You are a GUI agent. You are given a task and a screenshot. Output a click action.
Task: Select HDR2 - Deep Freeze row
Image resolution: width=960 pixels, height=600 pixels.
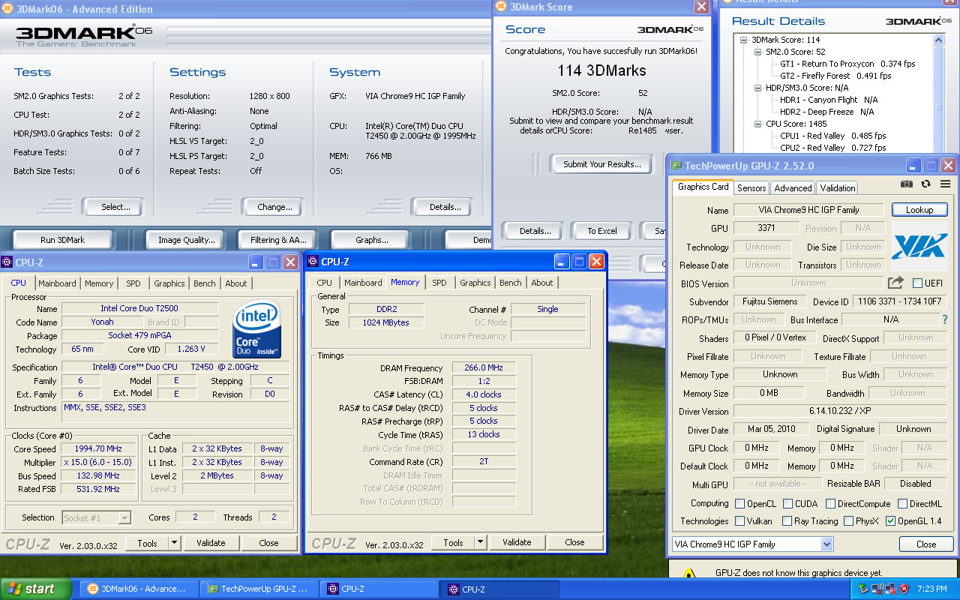[x=826, y=112]
